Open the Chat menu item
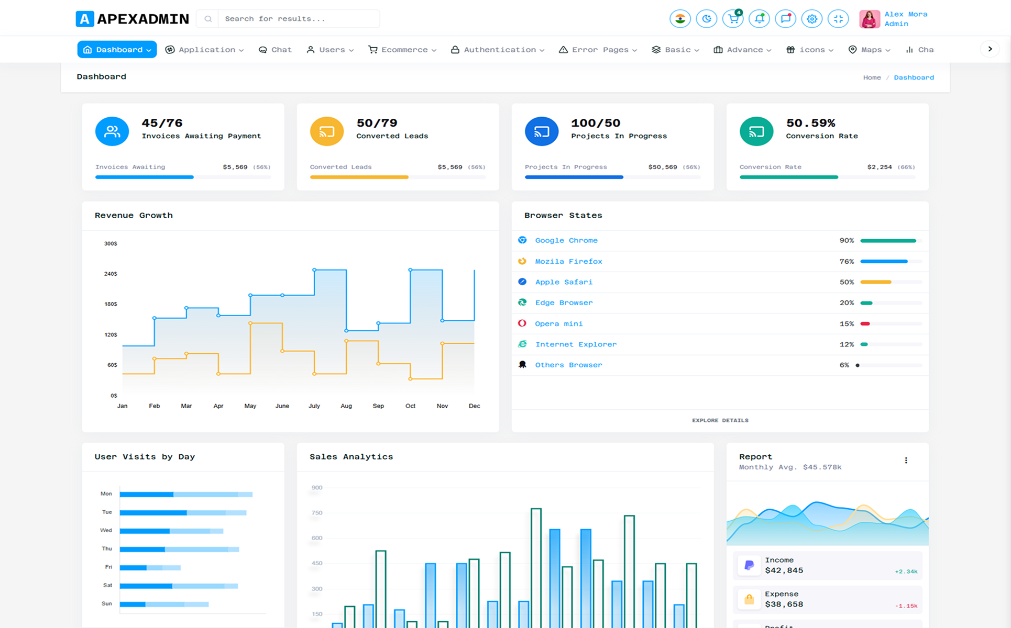Screen dimensions: 1011x628 pyautogui.click(x=275, y=50)
